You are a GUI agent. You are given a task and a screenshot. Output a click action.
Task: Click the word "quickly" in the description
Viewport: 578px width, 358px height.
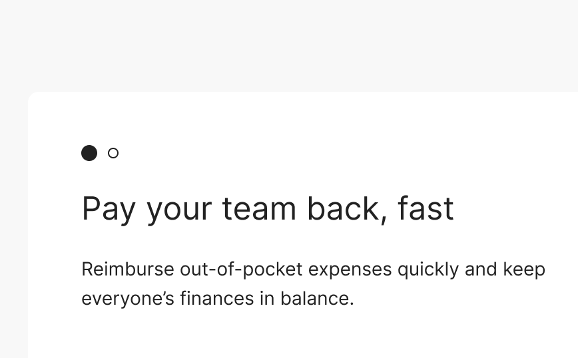coord(428,270)
